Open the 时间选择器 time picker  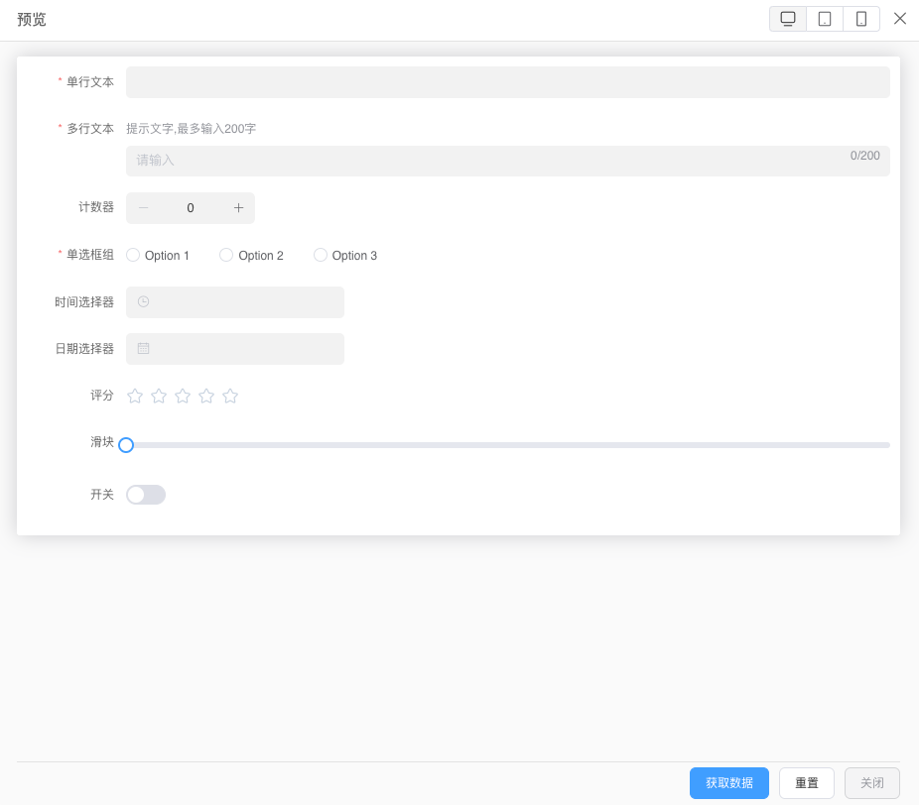(235, 302)
